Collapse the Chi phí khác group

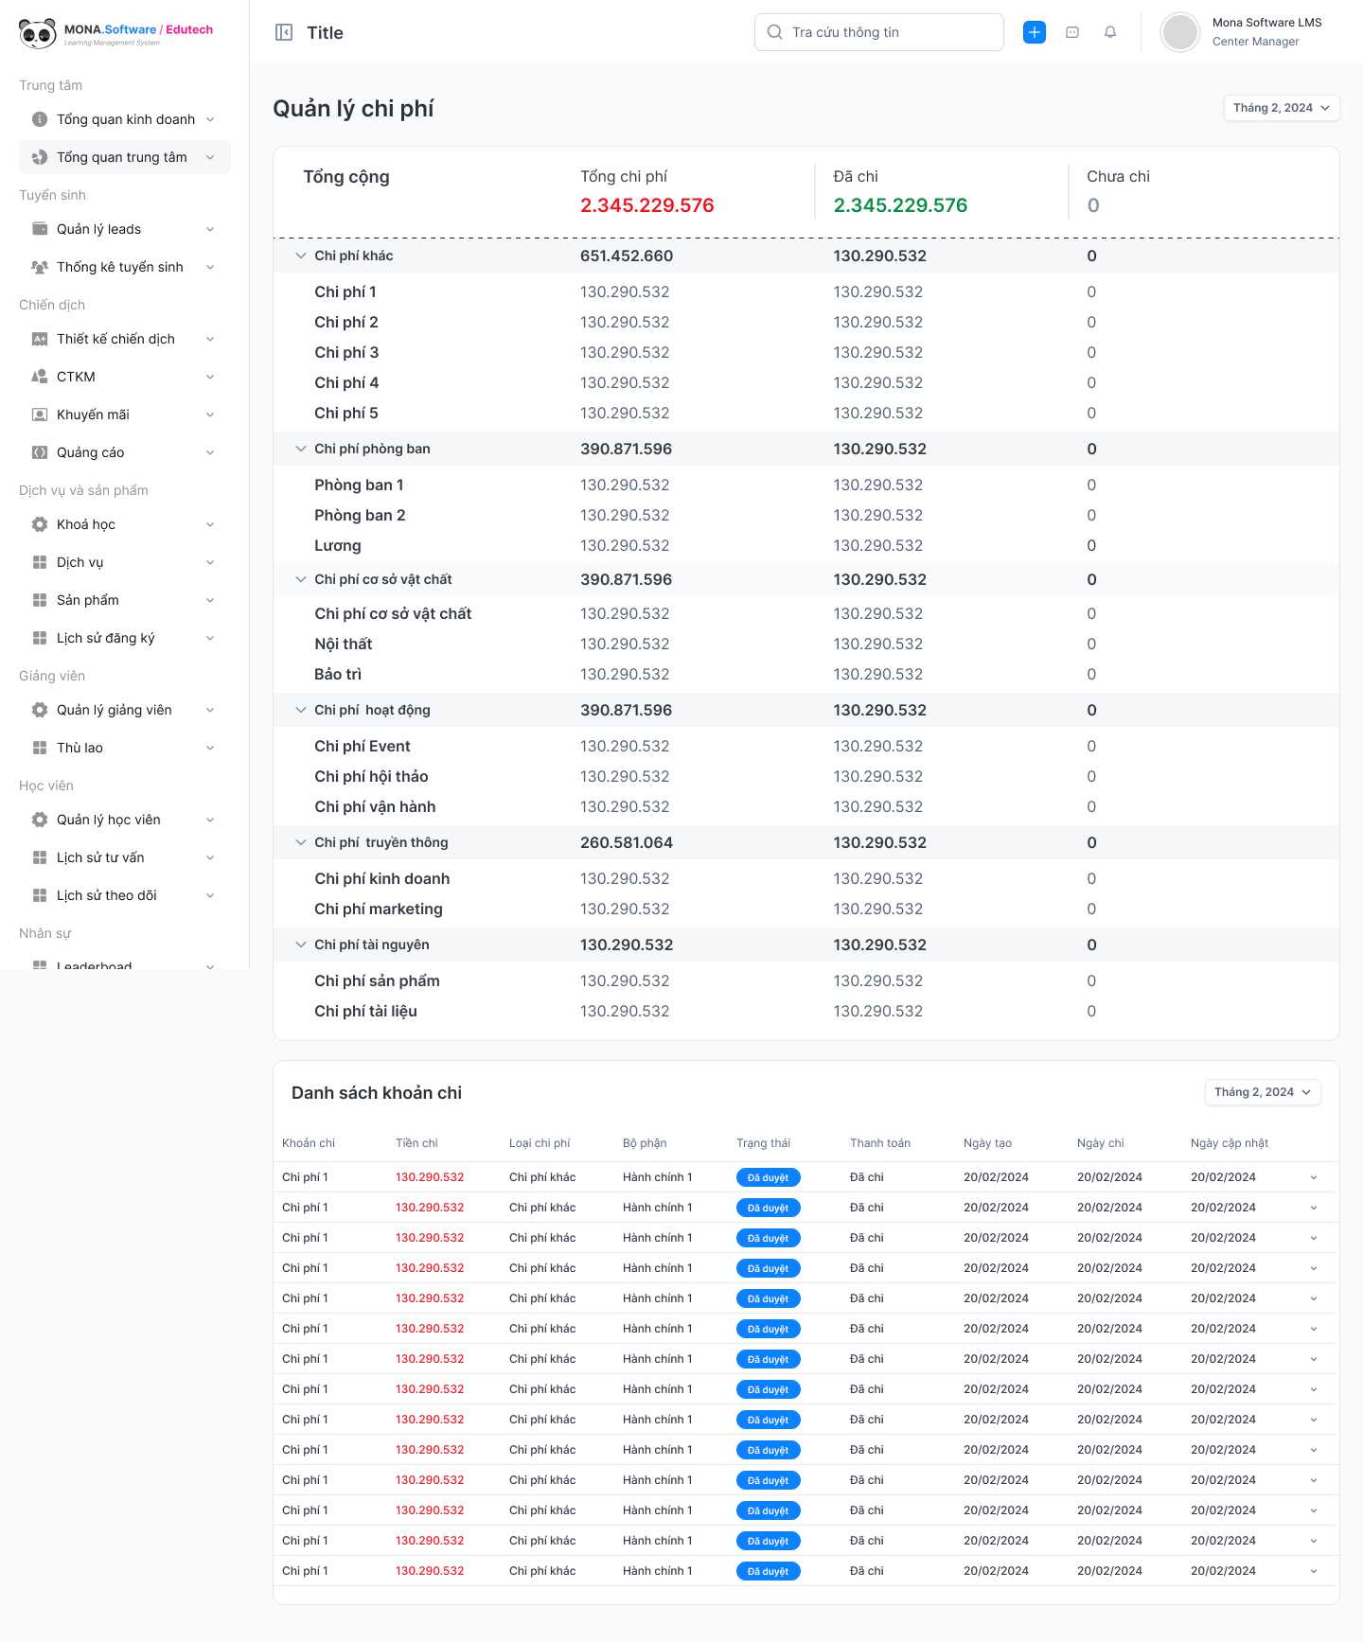[x=301, y=256]
